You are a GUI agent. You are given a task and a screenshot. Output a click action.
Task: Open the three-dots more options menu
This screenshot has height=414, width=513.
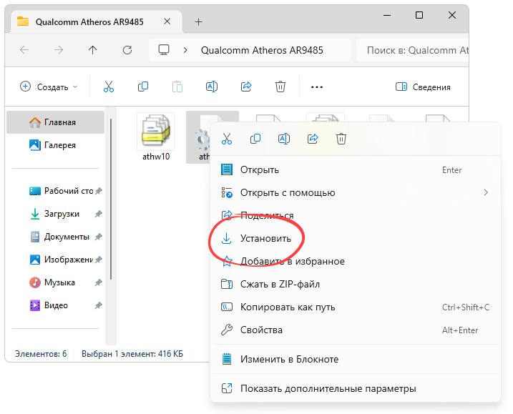click(317, 87)
